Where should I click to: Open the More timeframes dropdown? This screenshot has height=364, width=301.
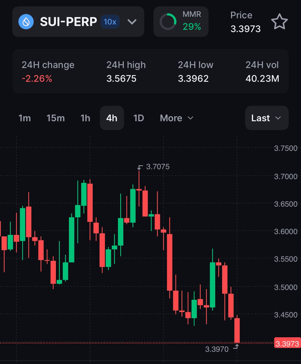(x=176, y=118)
